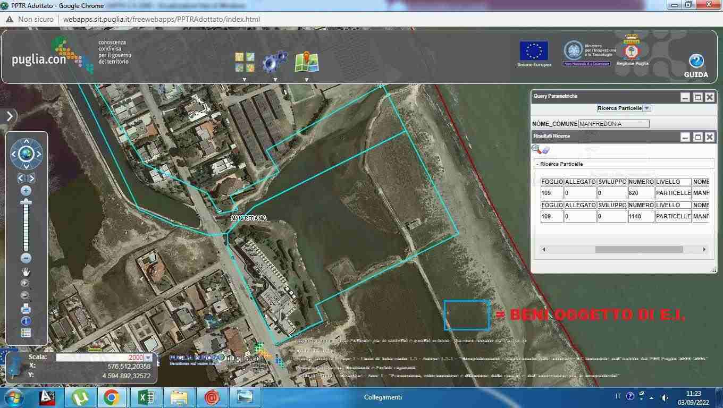
Task: Expand the left side panel arrow
Action: click(x=9, y=116)
